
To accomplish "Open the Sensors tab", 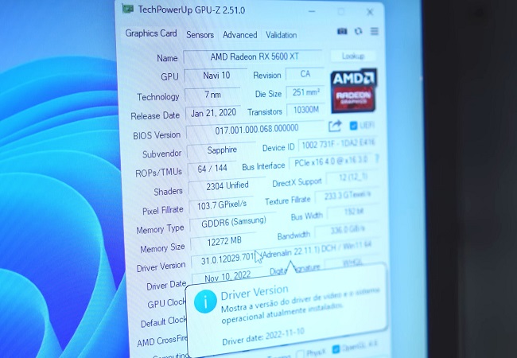I will tap(200, 35).
